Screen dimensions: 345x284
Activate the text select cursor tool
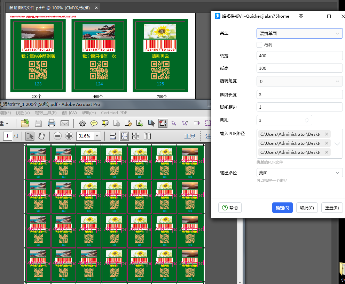point(30,136)
